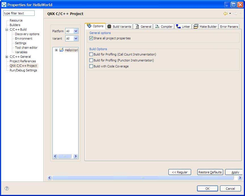
Task: Click the Options tab wrench icon
Action: point(90,26)
